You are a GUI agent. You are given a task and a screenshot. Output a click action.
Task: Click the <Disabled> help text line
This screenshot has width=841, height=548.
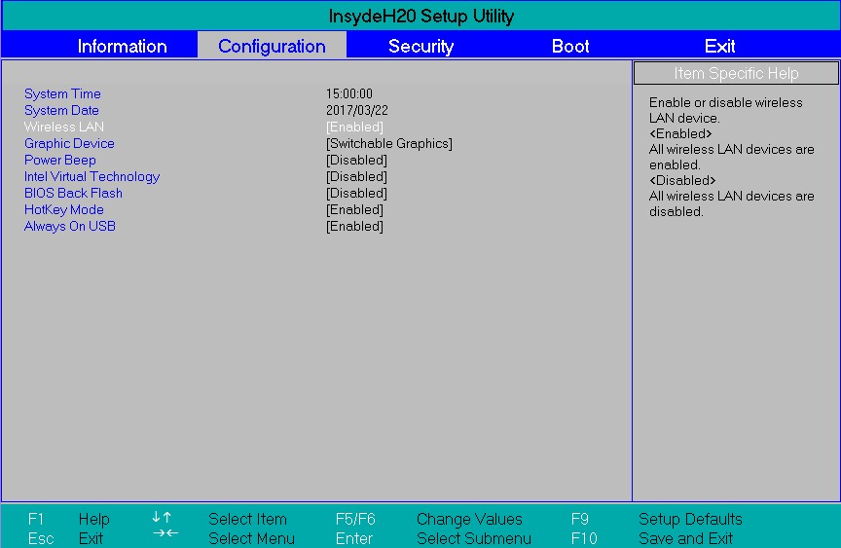click(x=682, y=180)
